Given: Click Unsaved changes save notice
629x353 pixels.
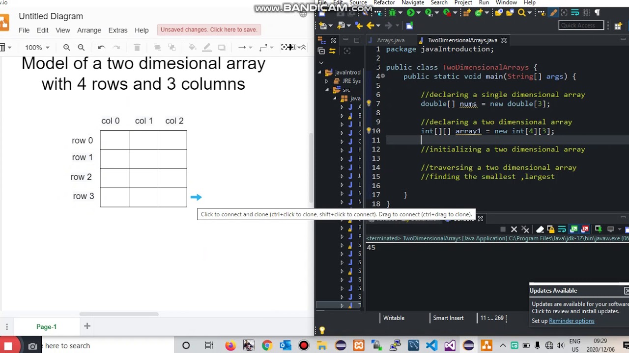Looking at the screenshot, I should (x=208, y=29).
